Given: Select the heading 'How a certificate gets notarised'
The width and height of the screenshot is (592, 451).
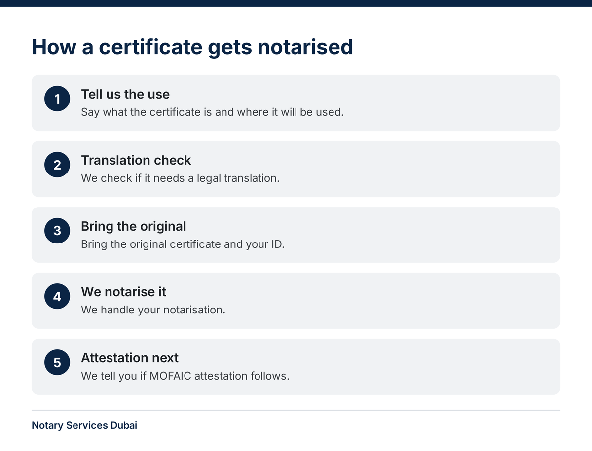Looking at the screenshot, I should pos(192,47).
